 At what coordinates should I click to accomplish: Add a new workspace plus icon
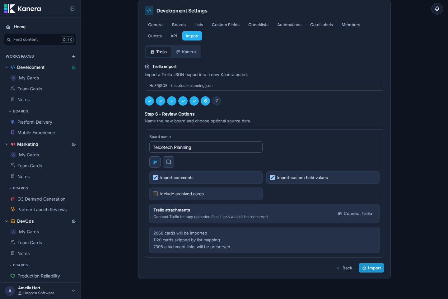click(x=74, y=56)
